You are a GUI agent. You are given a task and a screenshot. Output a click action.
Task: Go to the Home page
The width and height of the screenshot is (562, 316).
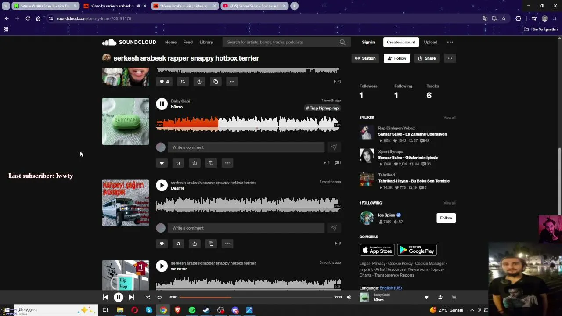pos(171,42)
